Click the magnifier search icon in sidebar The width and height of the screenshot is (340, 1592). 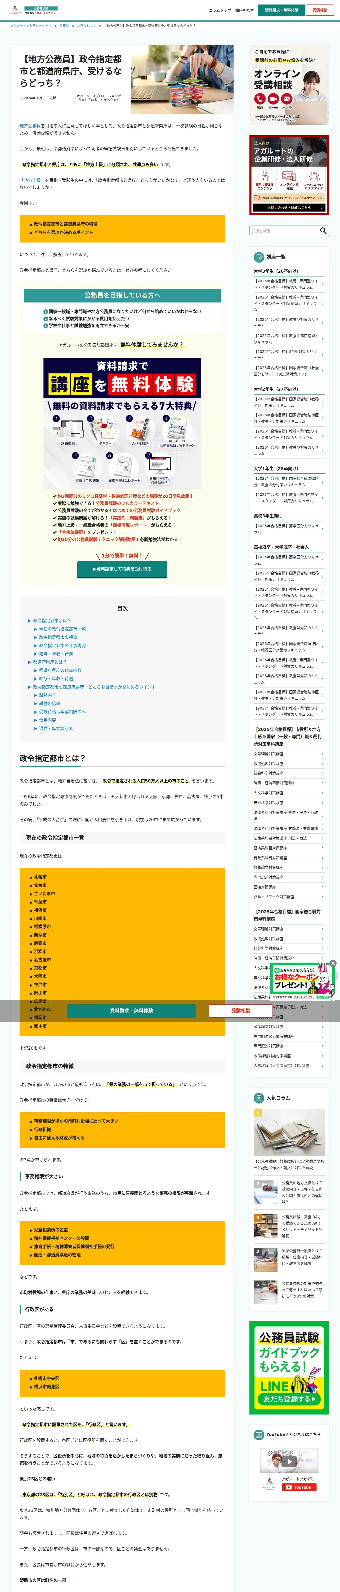click(x=323, y=231)
